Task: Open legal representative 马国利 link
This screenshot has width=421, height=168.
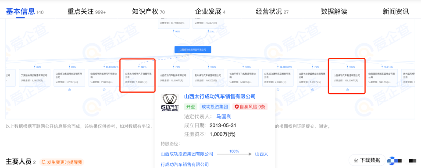Action: click(224, 116)
